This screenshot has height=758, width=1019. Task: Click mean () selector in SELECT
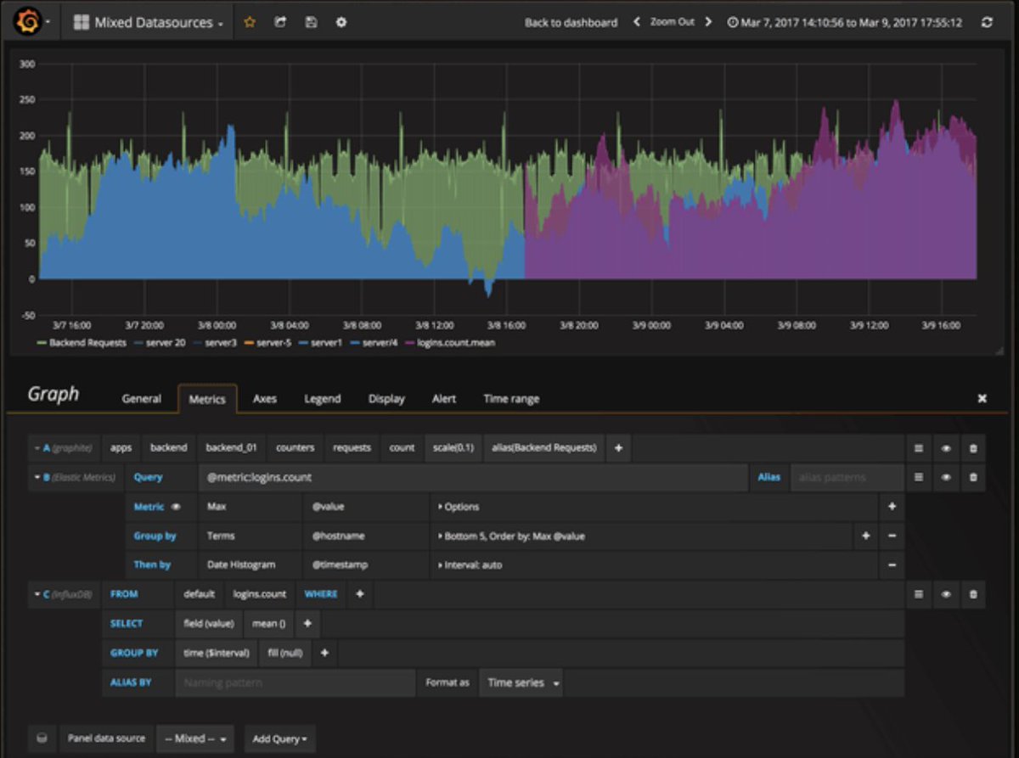tap(268, 623)
